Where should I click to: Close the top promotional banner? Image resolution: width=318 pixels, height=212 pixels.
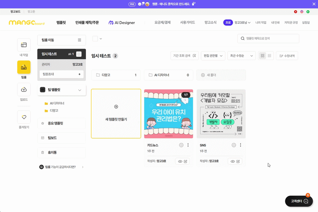click(x=314, y=4)
